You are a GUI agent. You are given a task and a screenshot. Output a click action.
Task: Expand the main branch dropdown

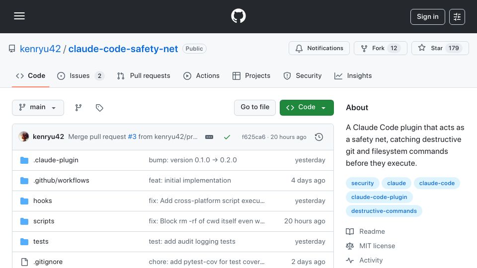38,108
